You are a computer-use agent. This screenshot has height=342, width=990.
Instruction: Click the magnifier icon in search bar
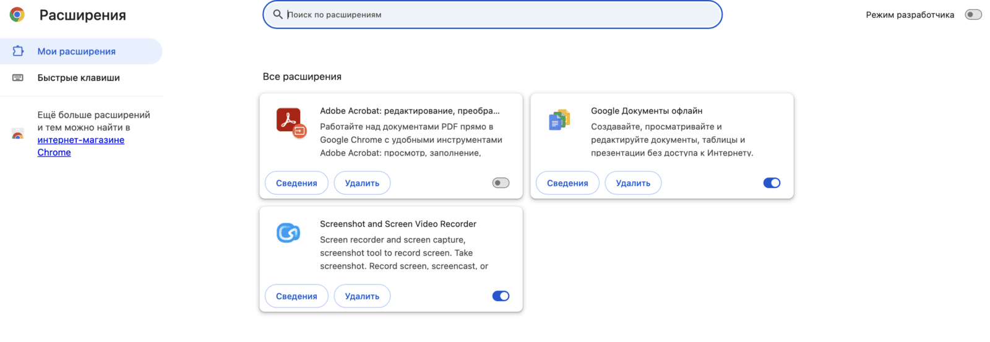pos(278,14)
